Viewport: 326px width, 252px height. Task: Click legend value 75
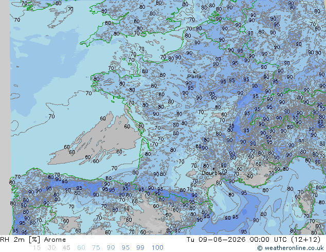pos(96,248)
